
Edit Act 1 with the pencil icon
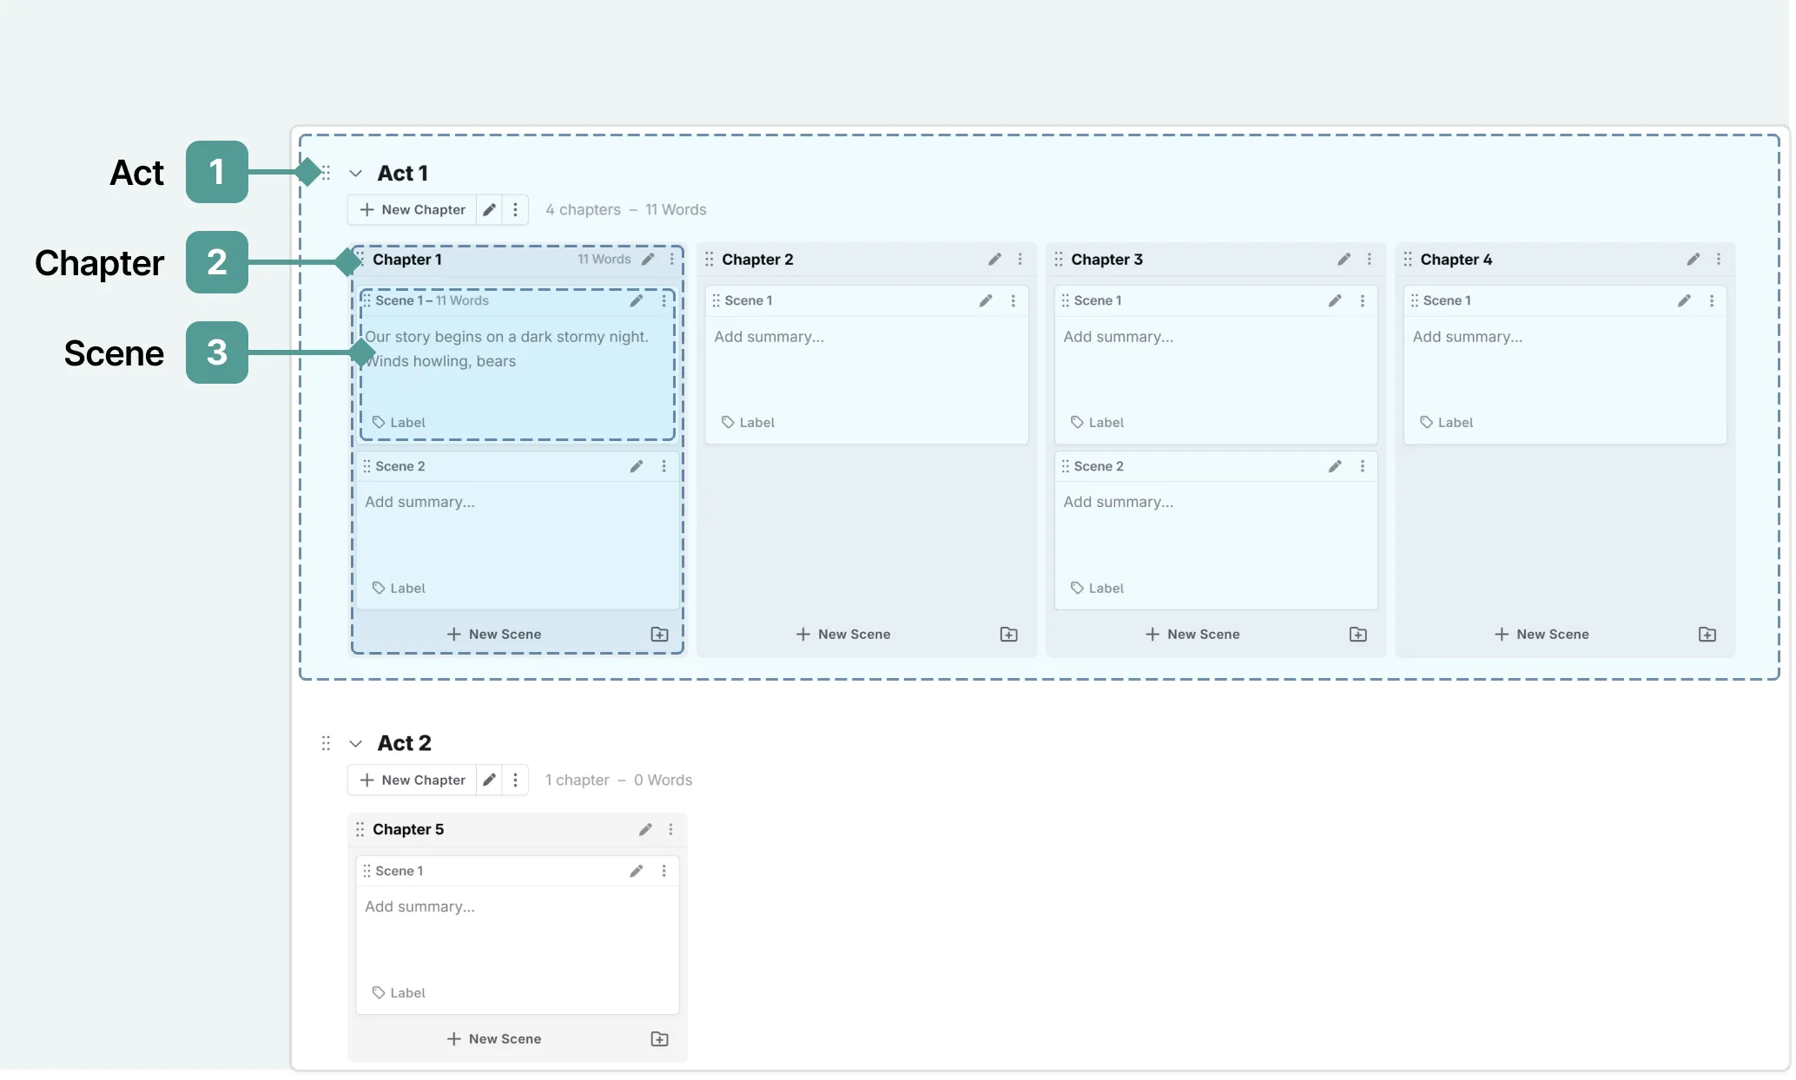490,210
